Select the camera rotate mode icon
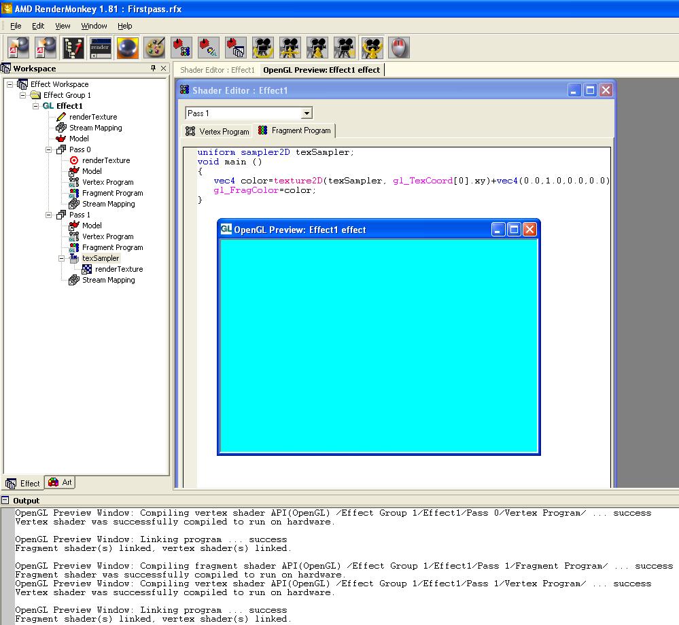 pyautogui.click(x=263, y=48)
